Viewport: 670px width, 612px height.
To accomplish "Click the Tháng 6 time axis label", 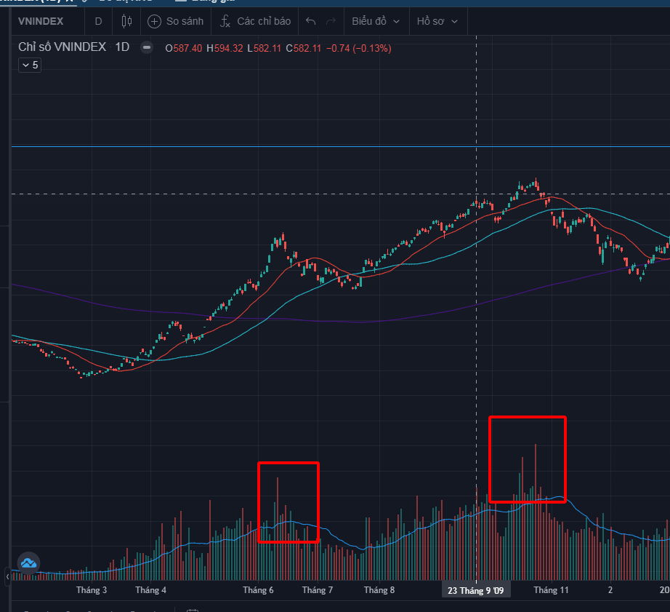I will 258,590.
